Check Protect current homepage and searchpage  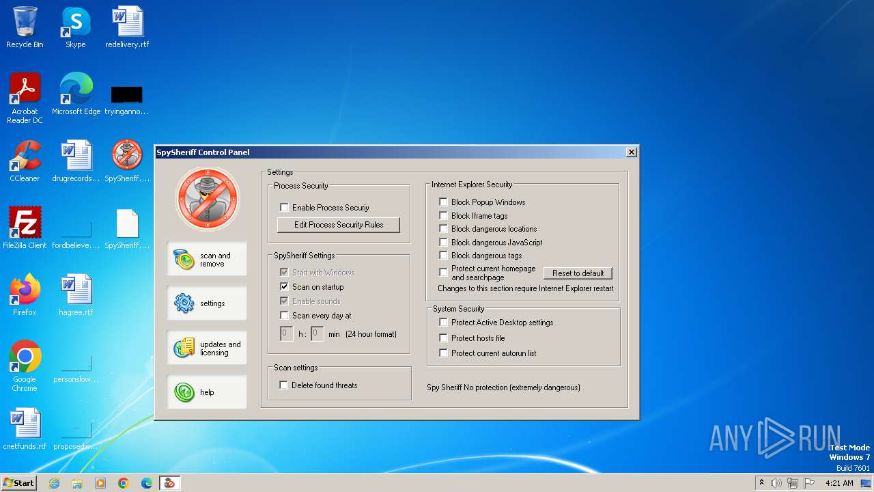coord(444,273)
